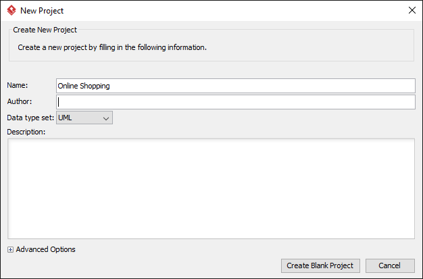
Task: Create the project via Create Blank Project button
Action: (x=320, y=265)
